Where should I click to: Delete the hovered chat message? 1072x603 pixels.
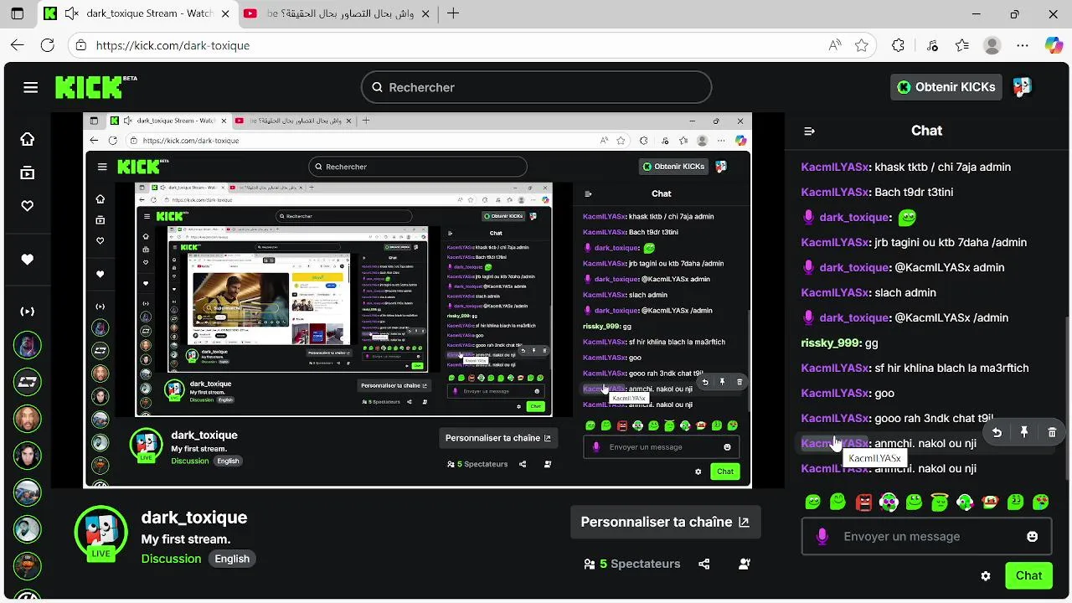1052,433
